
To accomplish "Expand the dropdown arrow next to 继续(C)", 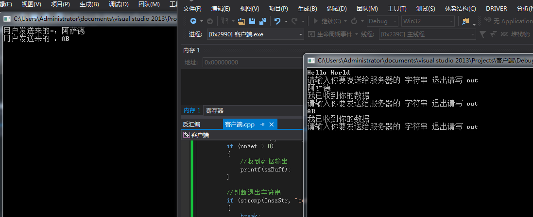I will pos(345,21).
